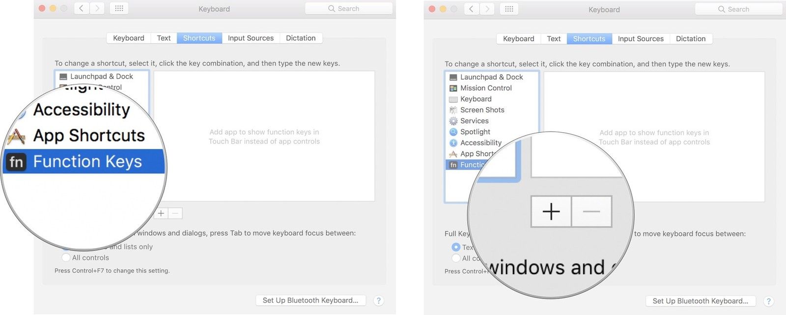Click the show-all grid icon in left window
This screenshot has height=315, width=786.
[x=119, y=8]
